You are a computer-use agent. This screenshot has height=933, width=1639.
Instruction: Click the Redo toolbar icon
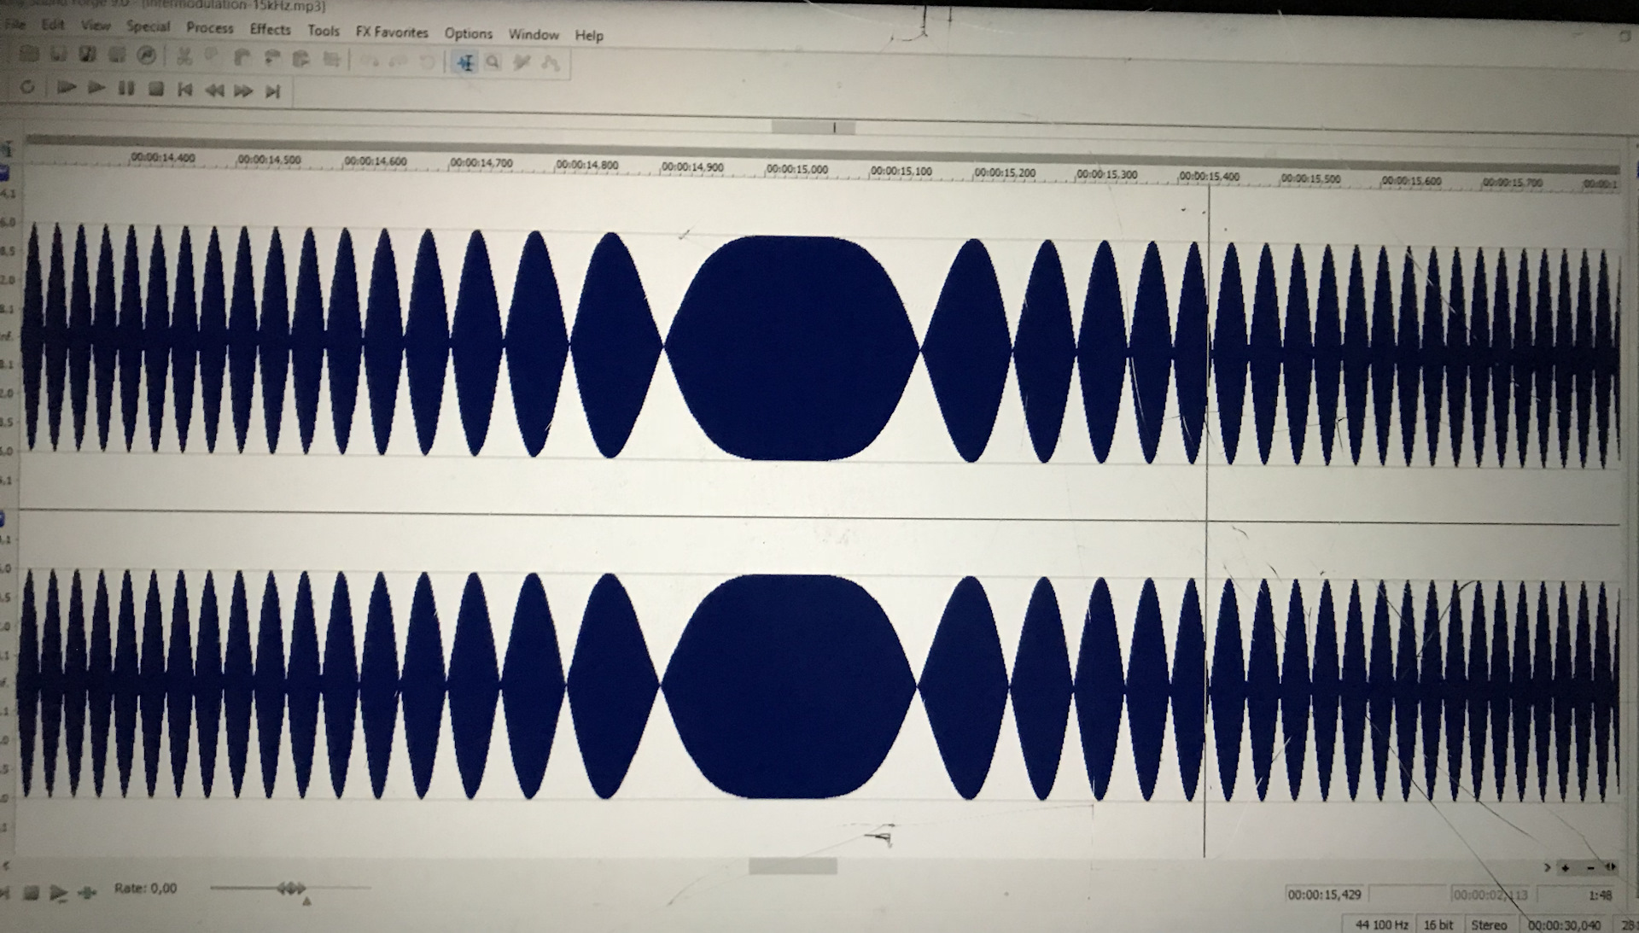[399, 61]
